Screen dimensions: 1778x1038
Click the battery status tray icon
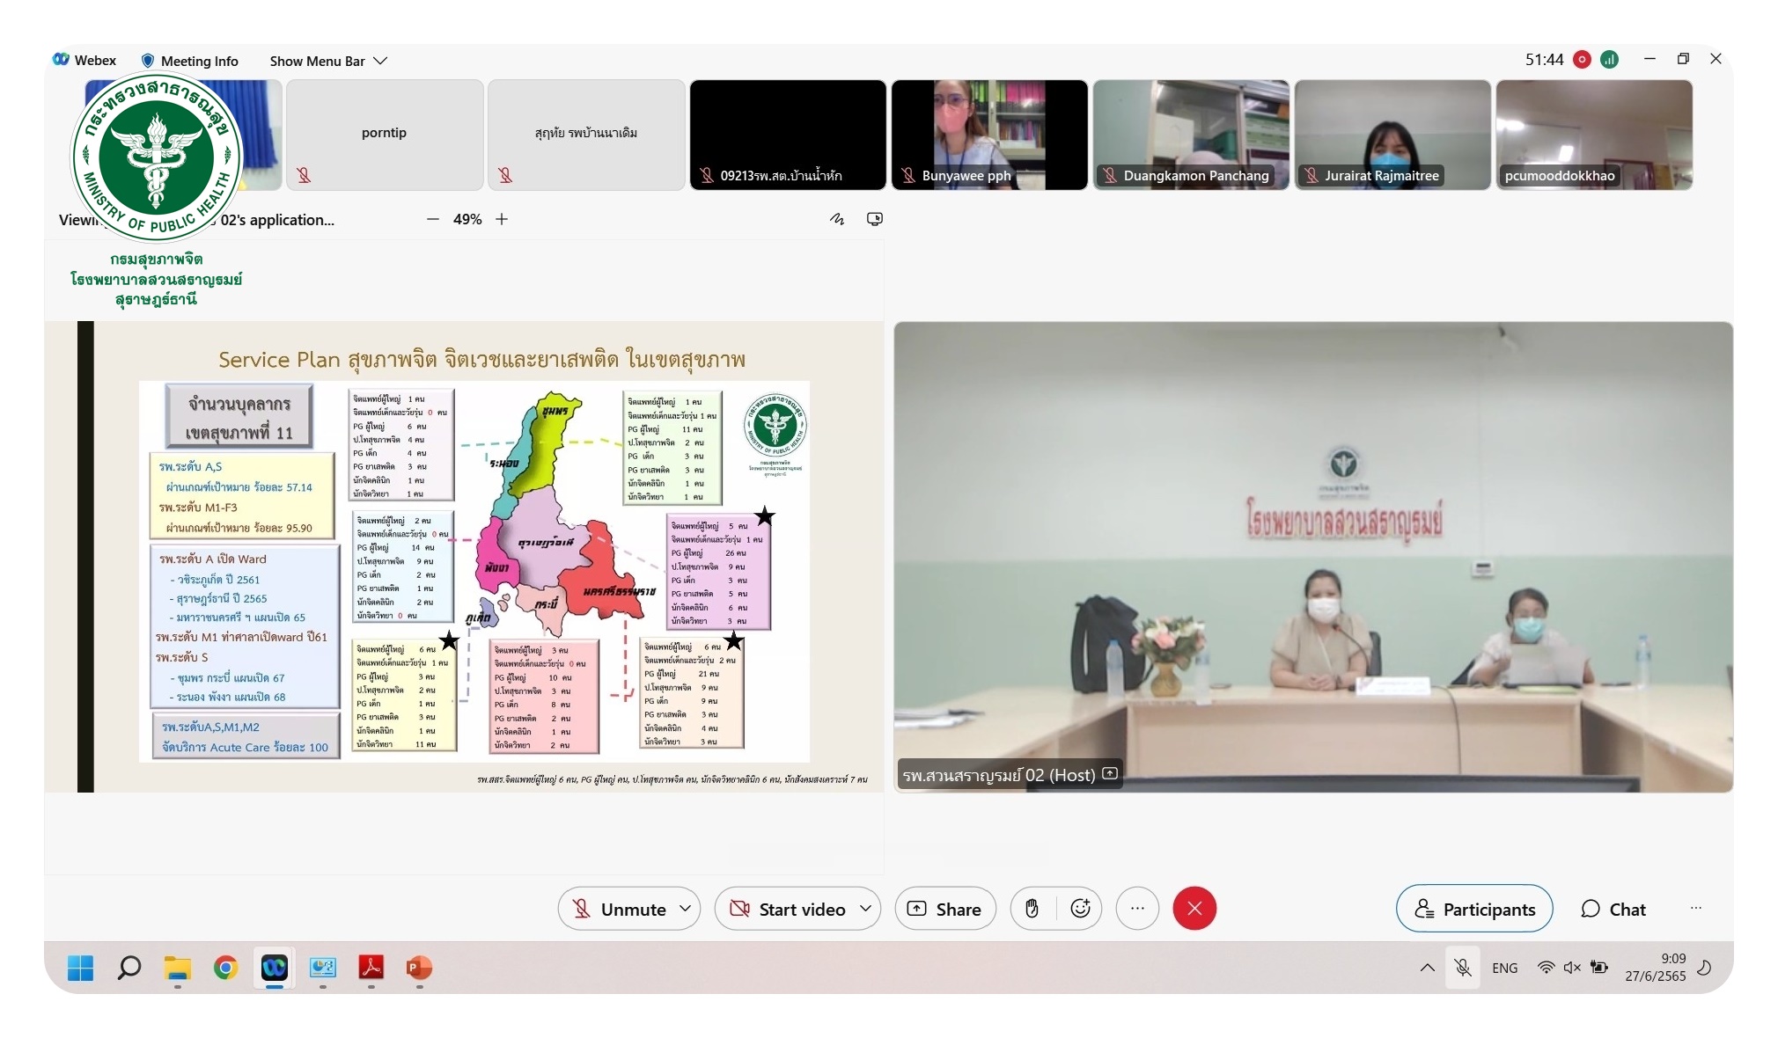[x=1599, y=968]
